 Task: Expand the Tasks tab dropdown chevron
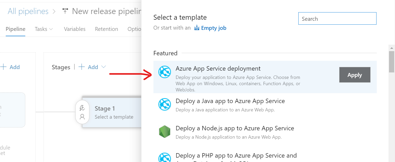point(51,29)
